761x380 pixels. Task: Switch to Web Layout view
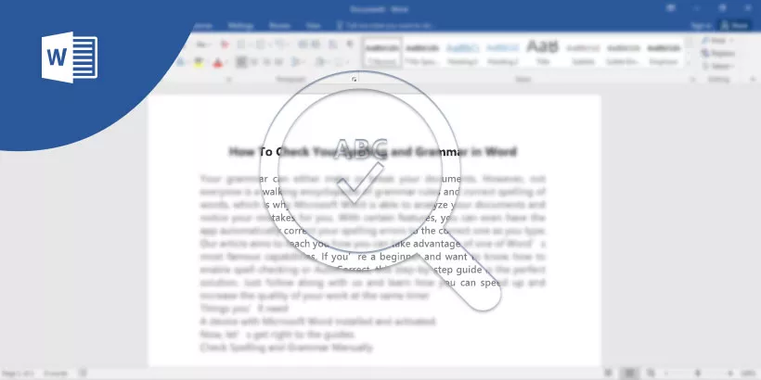click(x=651, y=374)
